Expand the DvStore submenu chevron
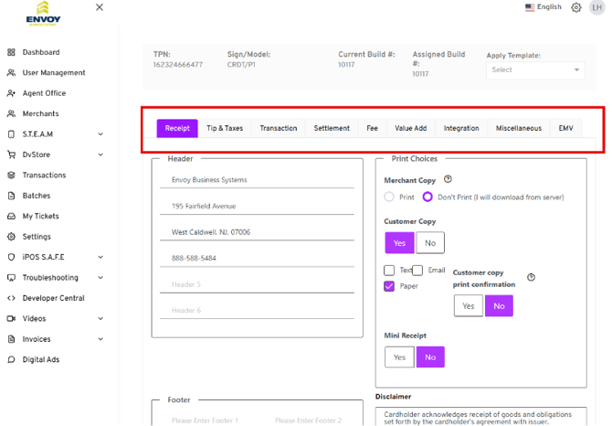The image size is (612, 426). point(100,154)
